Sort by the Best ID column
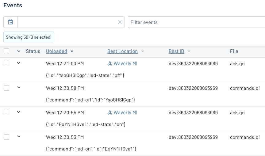Screen dimensions: 265x156 [176, 51]
